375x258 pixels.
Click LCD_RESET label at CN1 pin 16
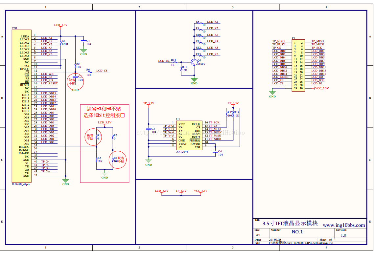pyautogui.click(x=49, y=83)
